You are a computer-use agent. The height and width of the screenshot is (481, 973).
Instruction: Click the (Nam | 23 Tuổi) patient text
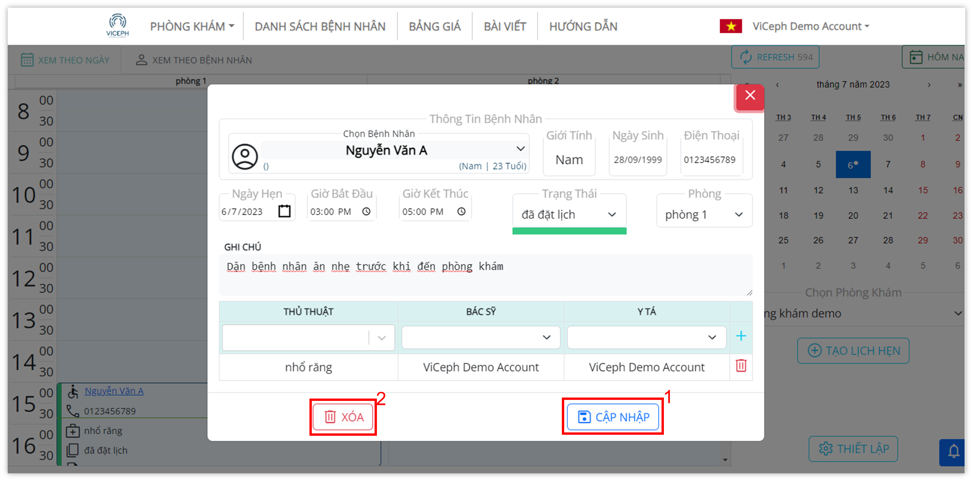tap(492, 166)
